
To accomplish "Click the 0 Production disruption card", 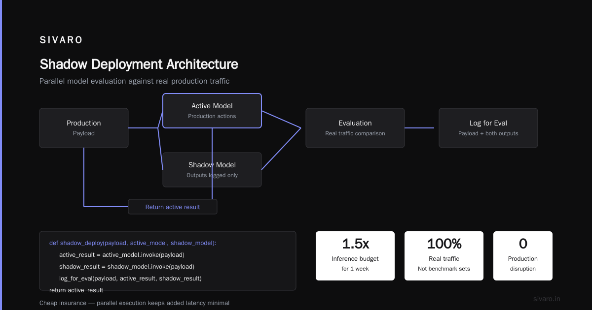I will (x=523, y=256).
